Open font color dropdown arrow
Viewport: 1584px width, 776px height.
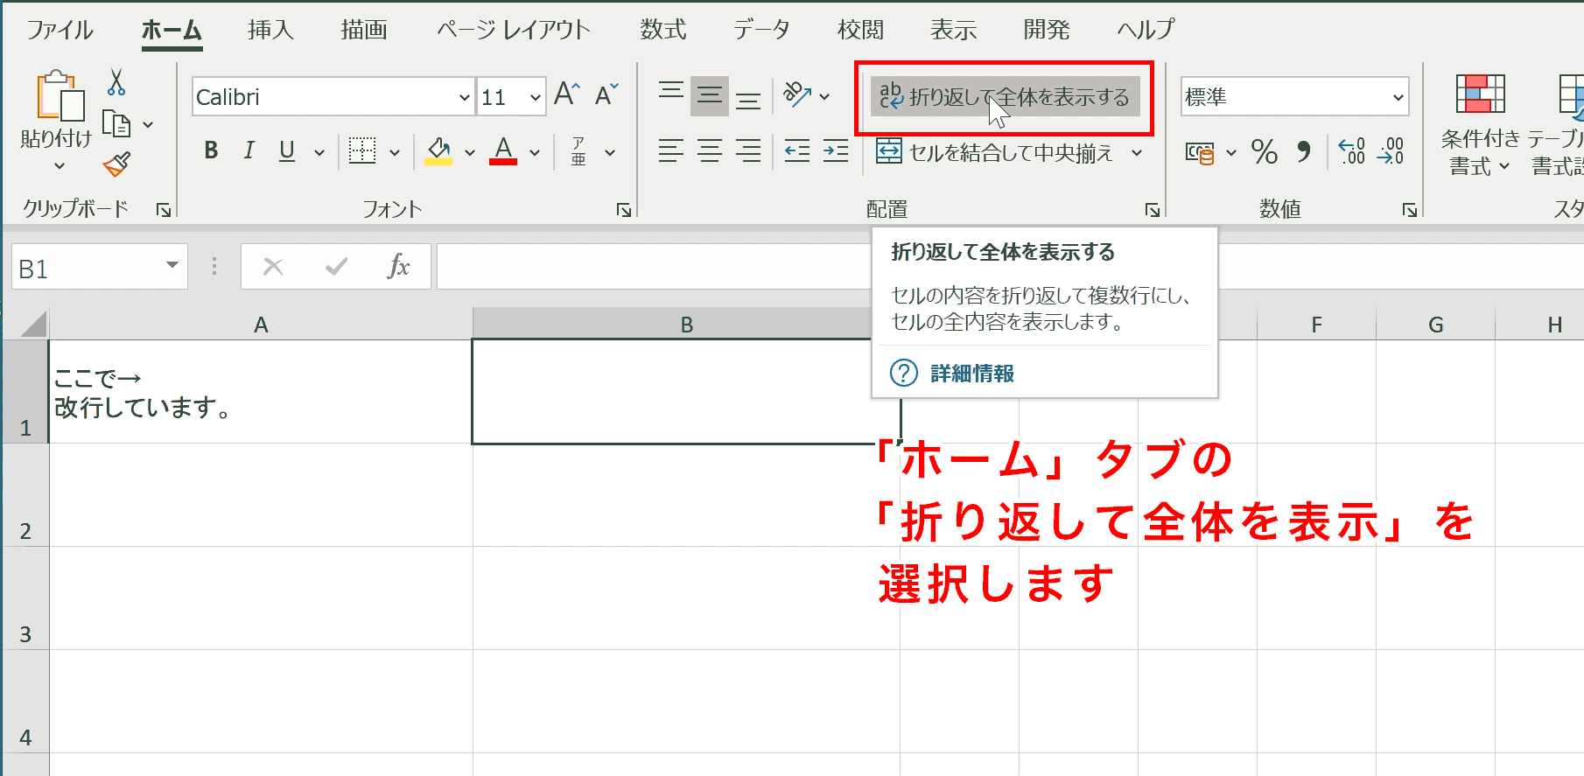click(535, 152)
